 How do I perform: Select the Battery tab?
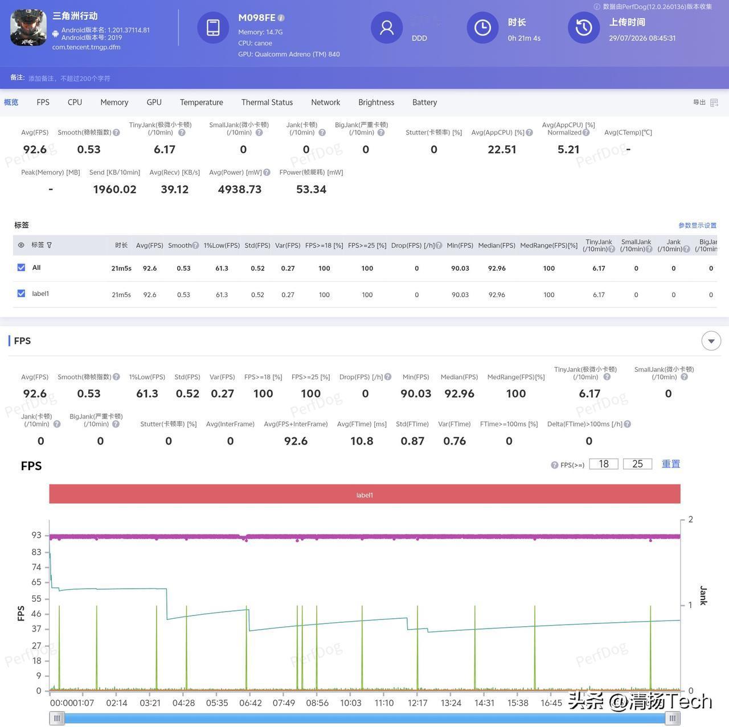point(425,102)
